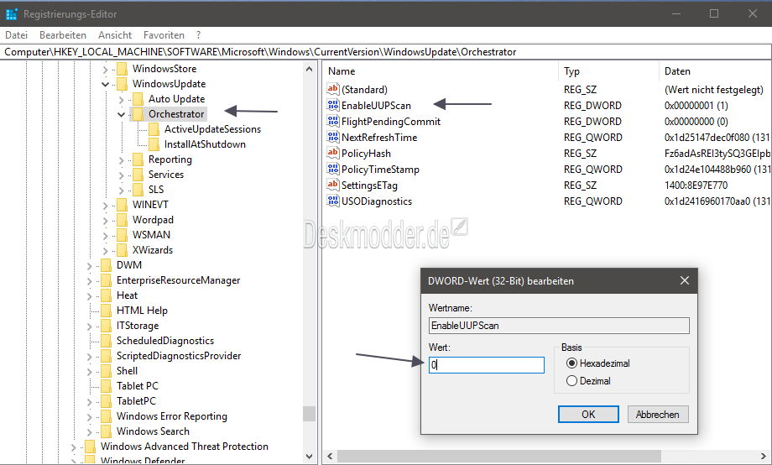Click the data value 0x00000001 (1)
Image resolution: width=772 pixels, height=465 pixels.
[x=696, y=106]
